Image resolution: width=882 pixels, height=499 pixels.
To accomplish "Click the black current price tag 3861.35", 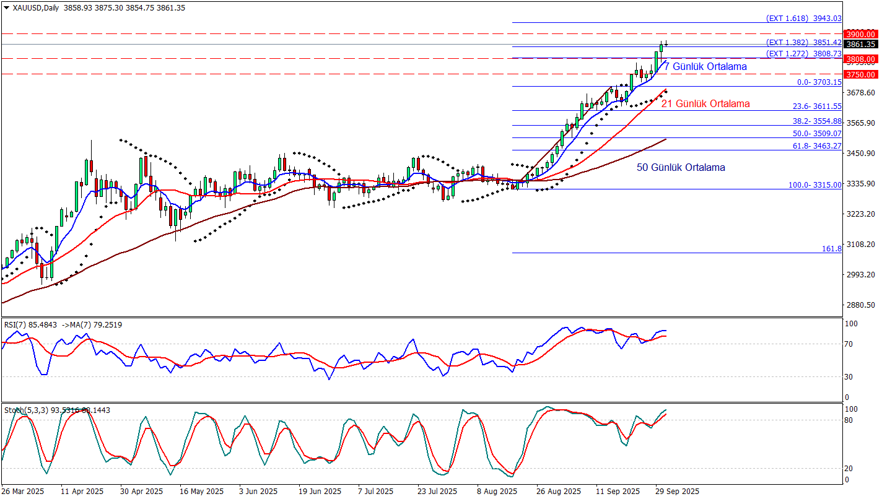I will point(860,44).
